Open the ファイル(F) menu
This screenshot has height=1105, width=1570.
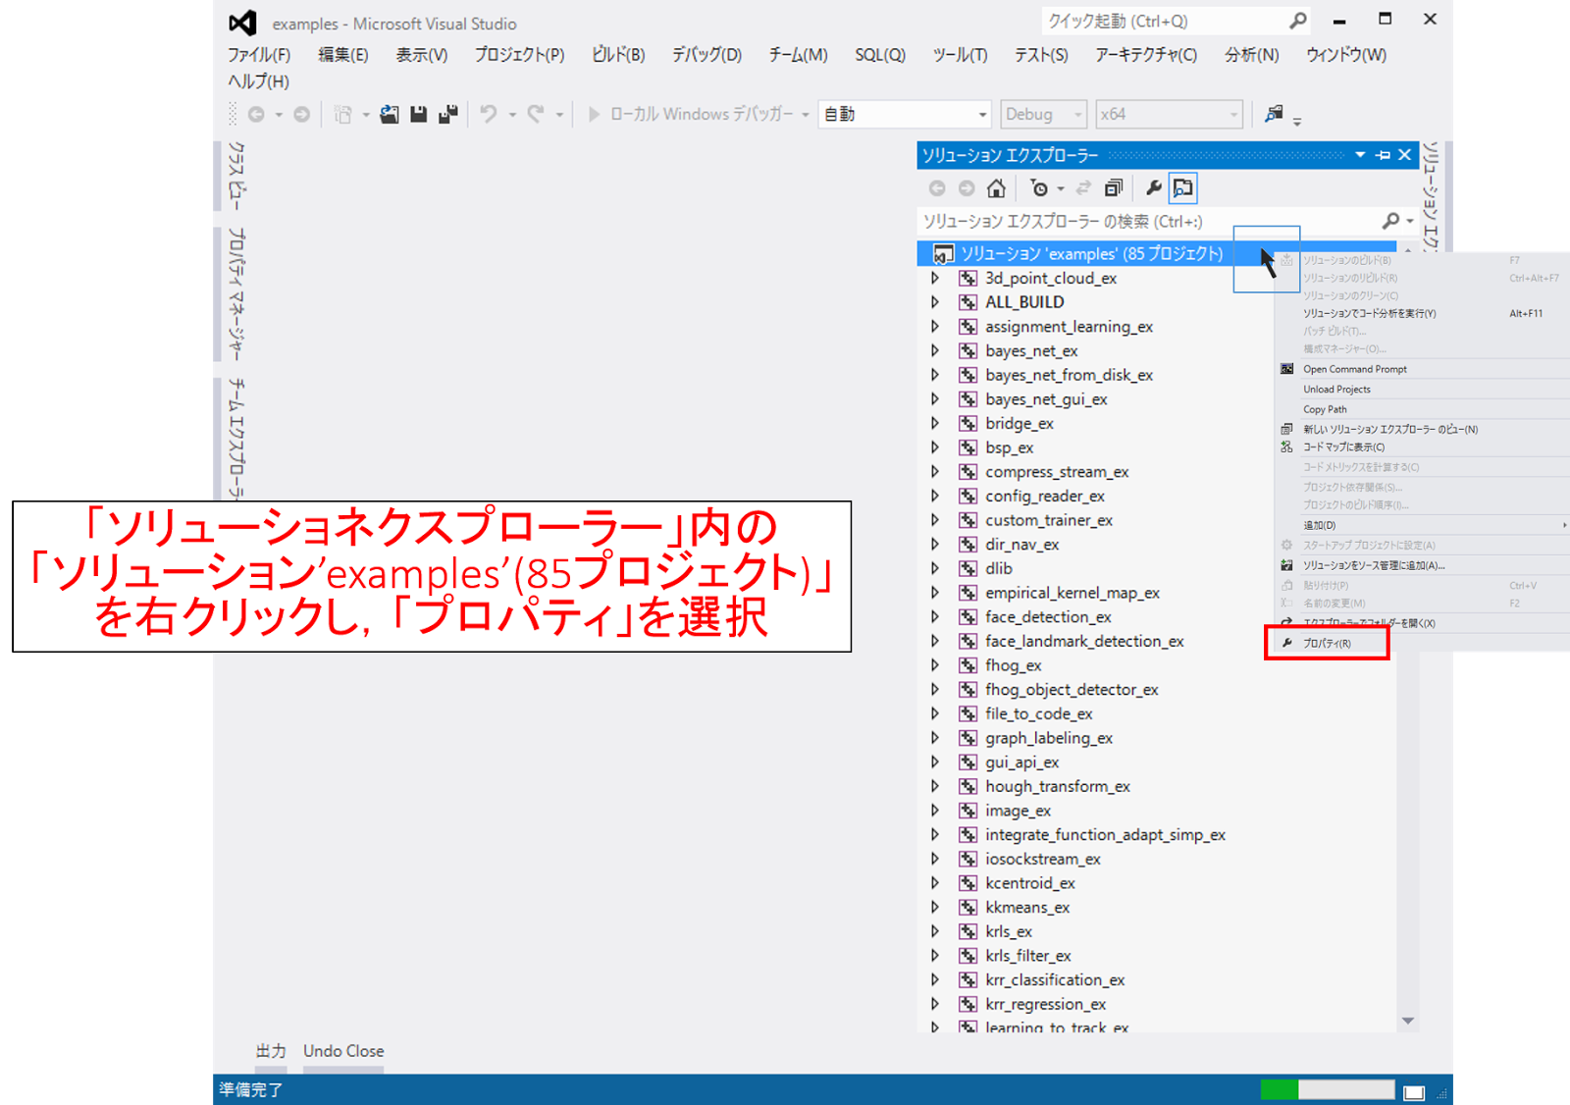(259, 55)
